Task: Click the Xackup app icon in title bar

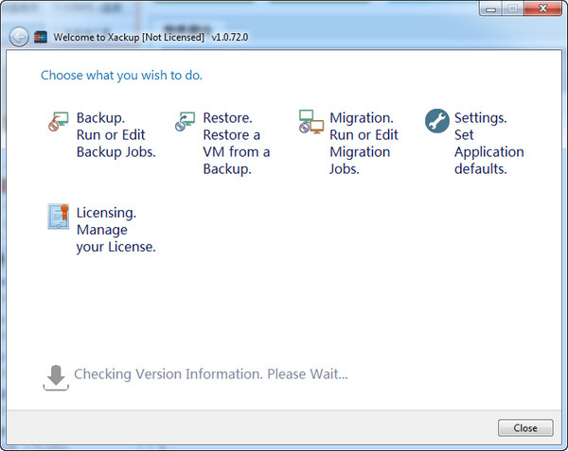Action: click(41, 37)
